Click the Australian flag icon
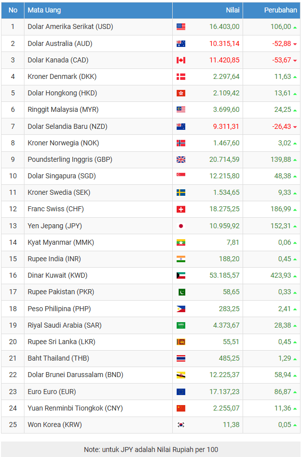 click(181, 43)
